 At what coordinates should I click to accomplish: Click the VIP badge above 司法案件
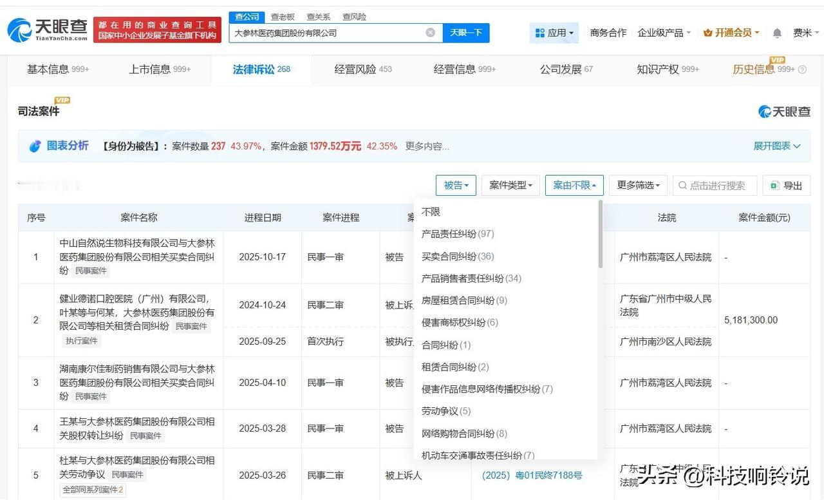click(62, 100)
